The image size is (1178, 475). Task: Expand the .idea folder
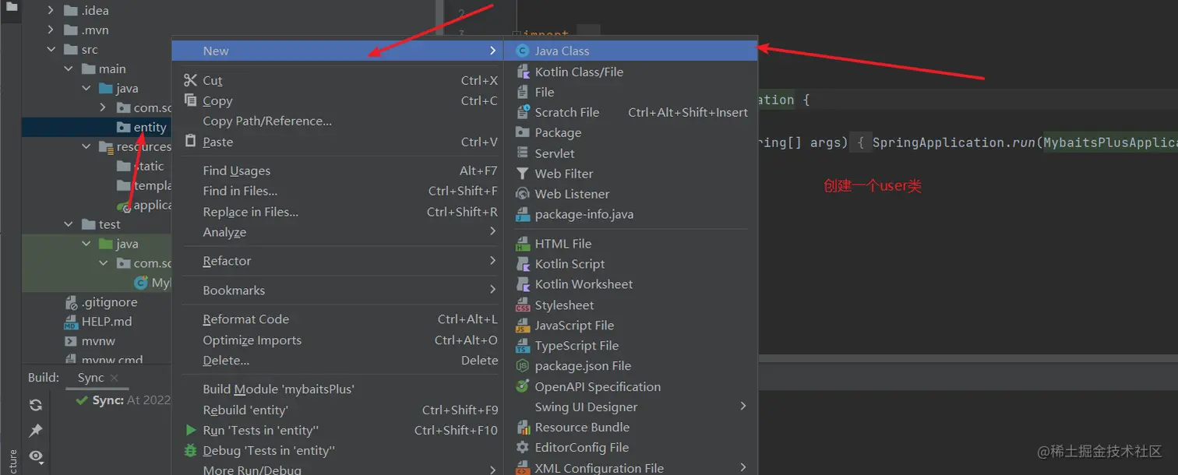click(51, 11)
